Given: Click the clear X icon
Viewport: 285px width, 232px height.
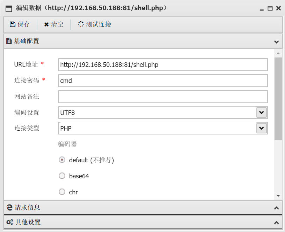Looking at the screenshot, I should [46, 24].
